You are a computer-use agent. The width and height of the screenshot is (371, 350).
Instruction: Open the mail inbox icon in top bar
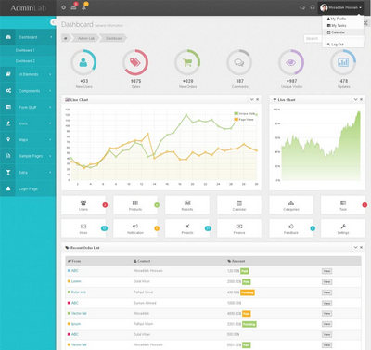click(73, 7)
